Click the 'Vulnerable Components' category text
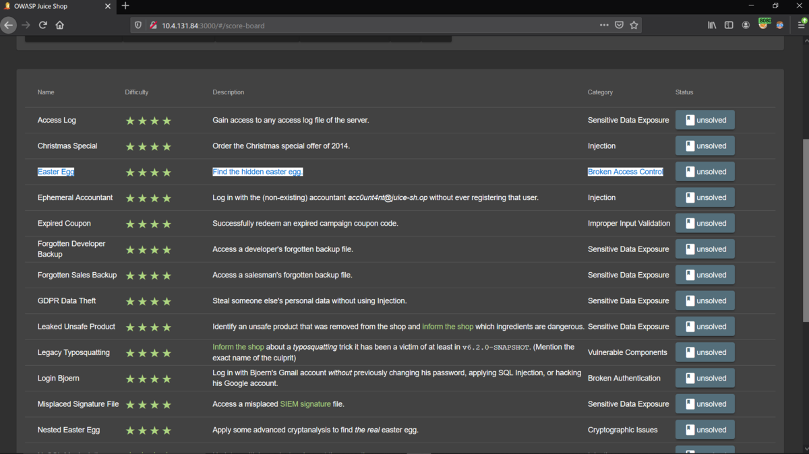 [x=628, y=352]
